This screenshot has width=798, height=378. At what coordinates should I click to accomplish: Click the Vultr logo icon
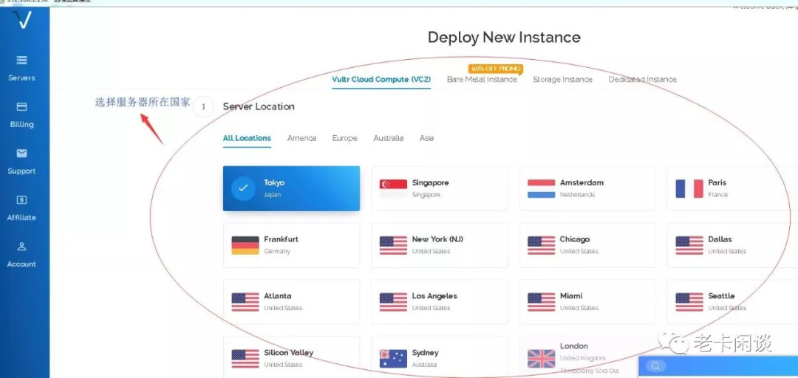tap(22, 18)
